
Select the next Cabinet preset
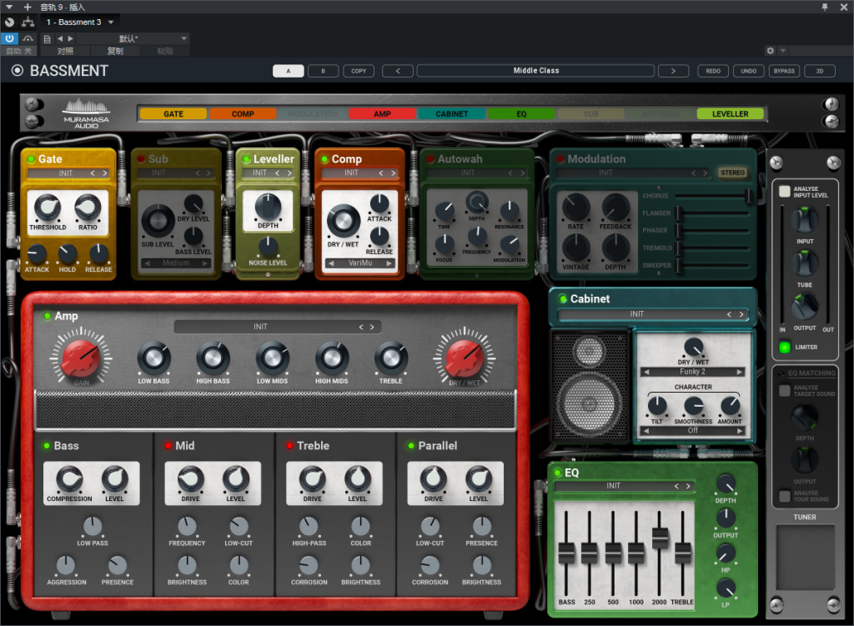741,314
